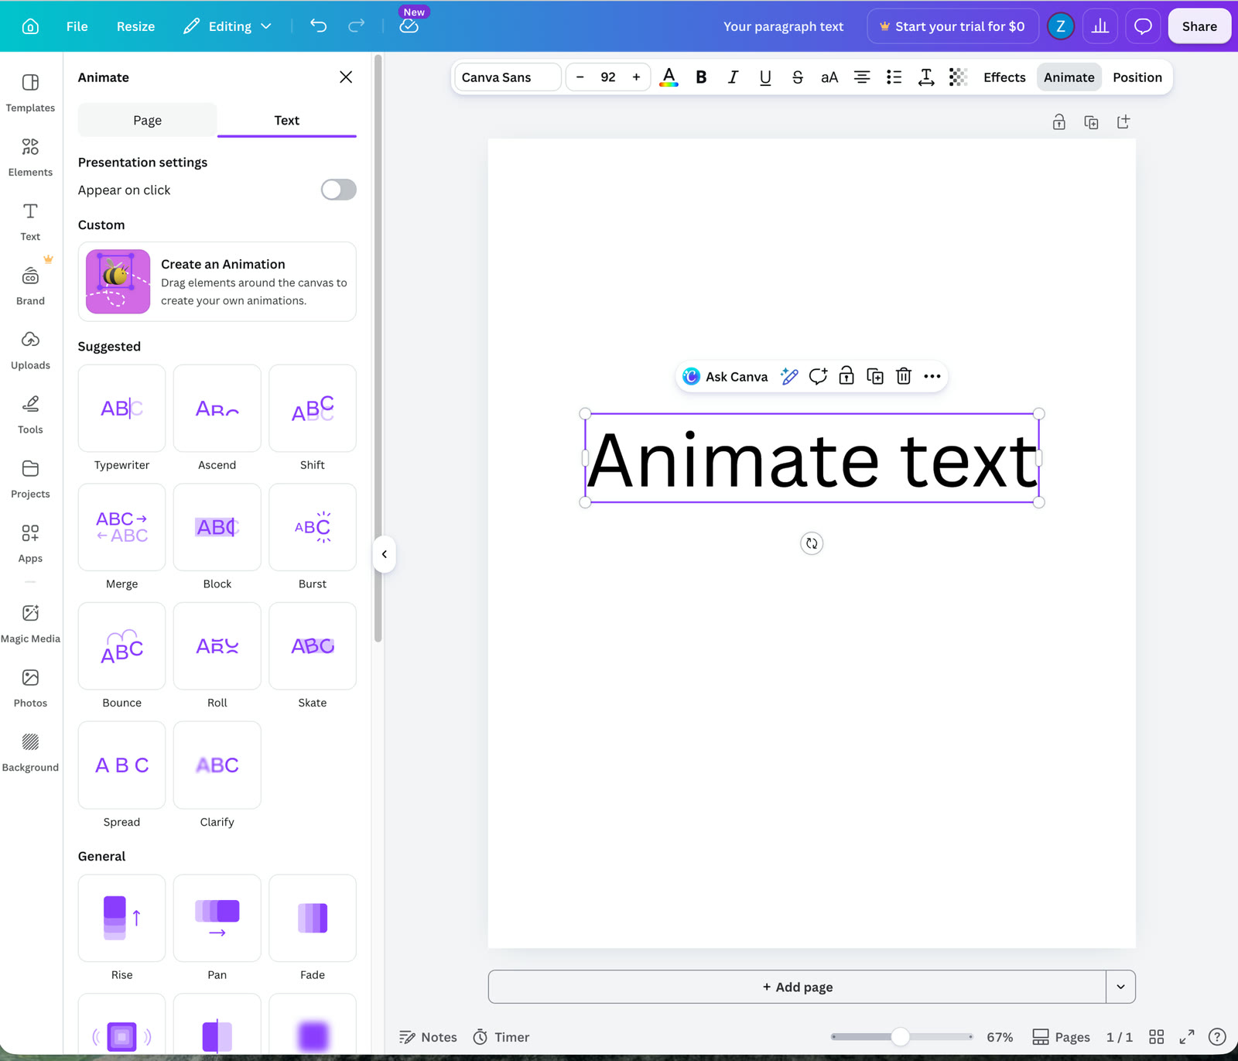Open the comments speech bubble
This screenshot has width=1238, height=1061.
tap(1143, 26)
